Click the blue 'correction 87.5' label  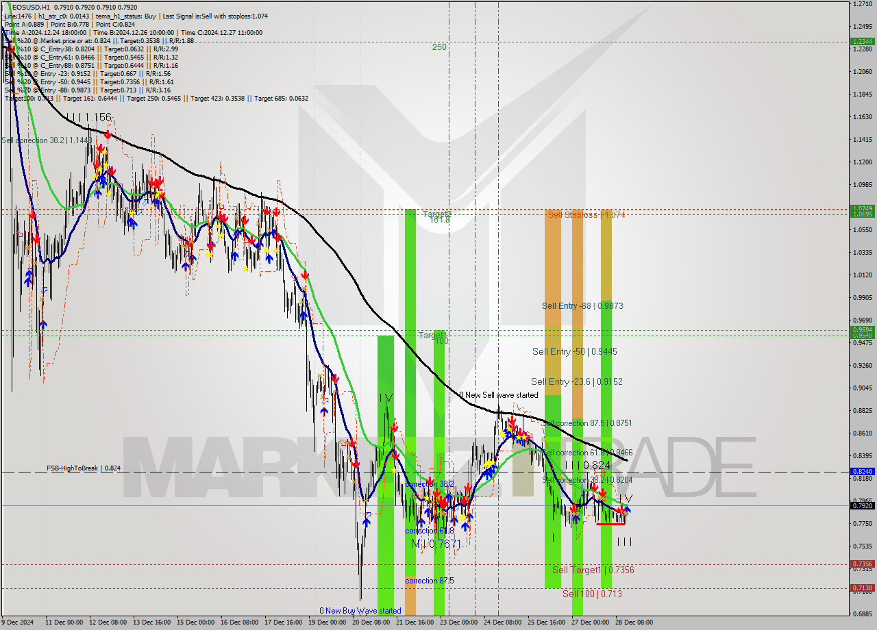click(x=430, y=581)
